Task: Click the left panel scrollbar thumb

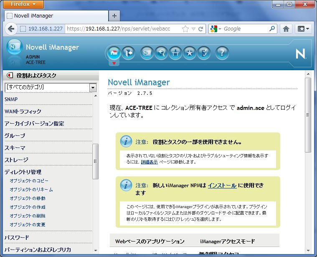Action: tap(95, 161)
